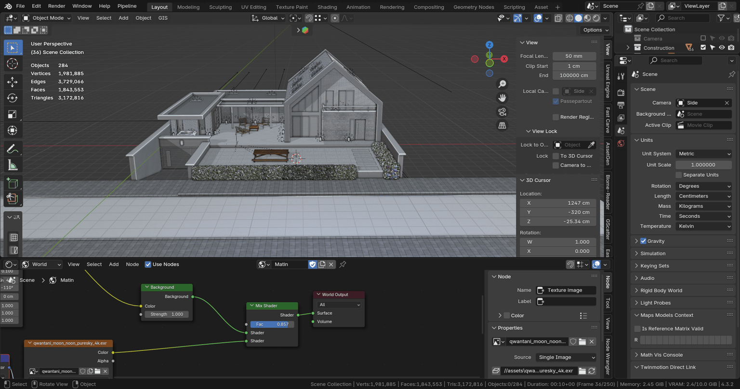Open the Node menu in shader editor
The image size is (740, 389).
tap(132, 264)
